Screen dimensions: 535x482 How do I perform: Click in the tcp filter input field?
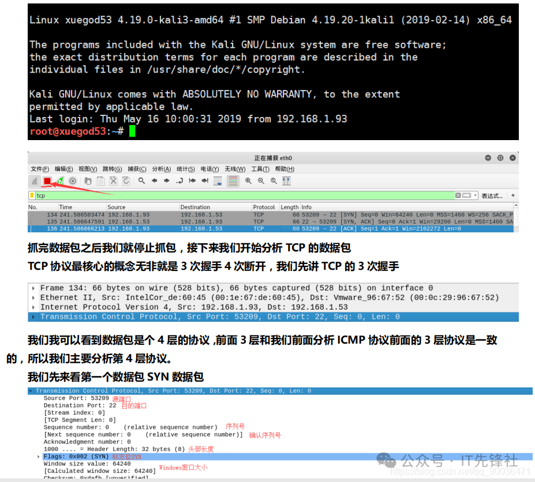[x=231, y=195]
